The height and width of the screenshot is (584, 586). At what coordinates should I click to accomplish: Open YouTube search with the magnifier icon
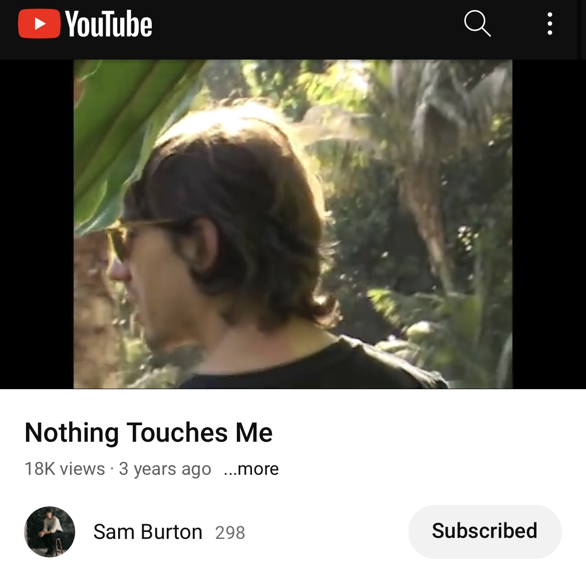[x=477, y=24]
